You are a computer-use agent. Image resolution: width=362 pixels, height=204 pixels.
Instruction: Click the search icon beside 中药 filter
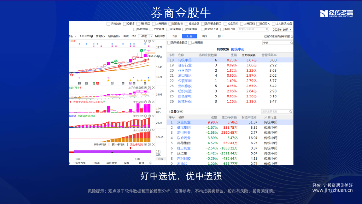point(291,43)
